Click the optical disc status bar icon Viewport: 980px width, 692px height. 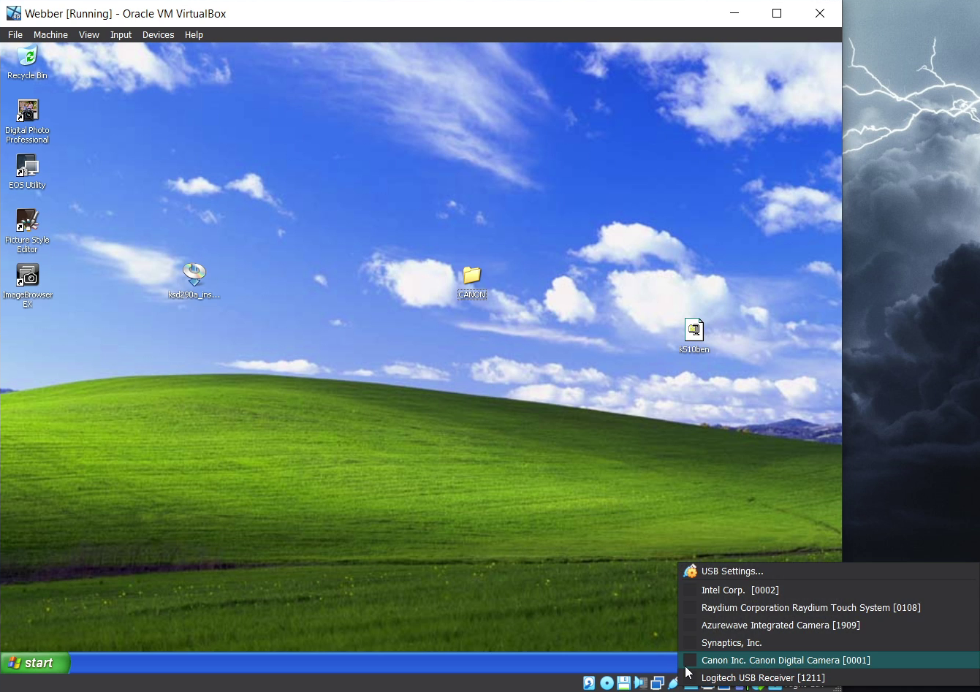(607, 683)
